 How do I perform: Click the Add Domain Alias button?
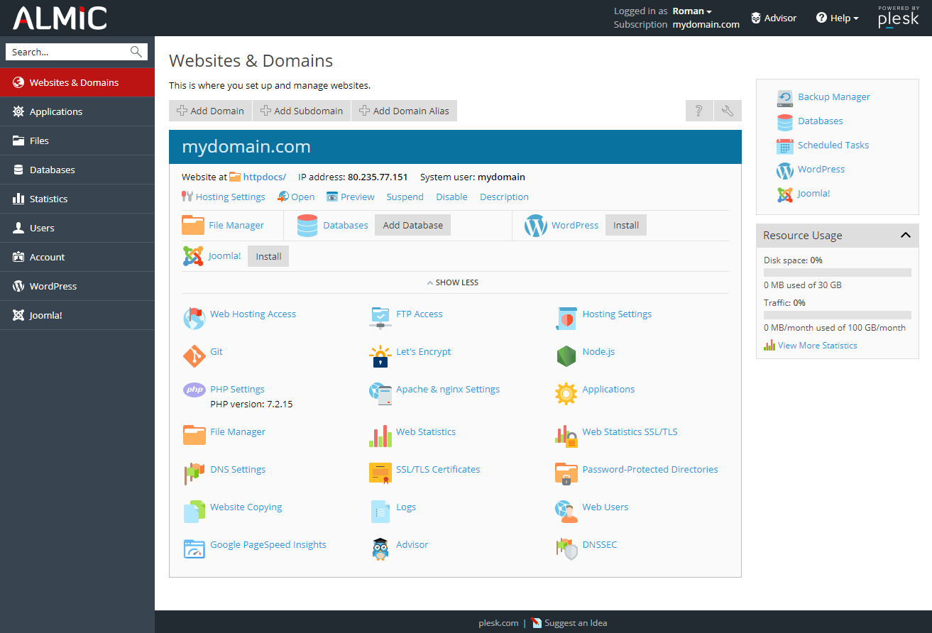click(405, 111)
